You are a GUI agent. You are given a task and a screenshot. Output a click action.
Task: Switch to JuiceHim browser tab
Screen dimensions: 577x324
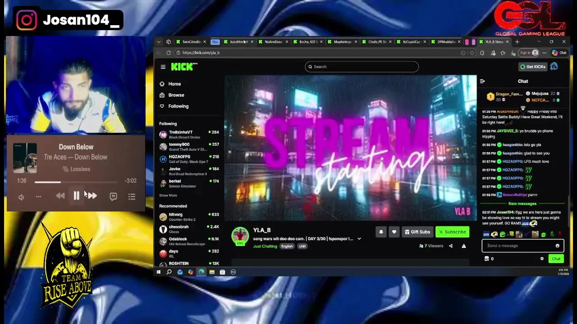pos(238,42)
